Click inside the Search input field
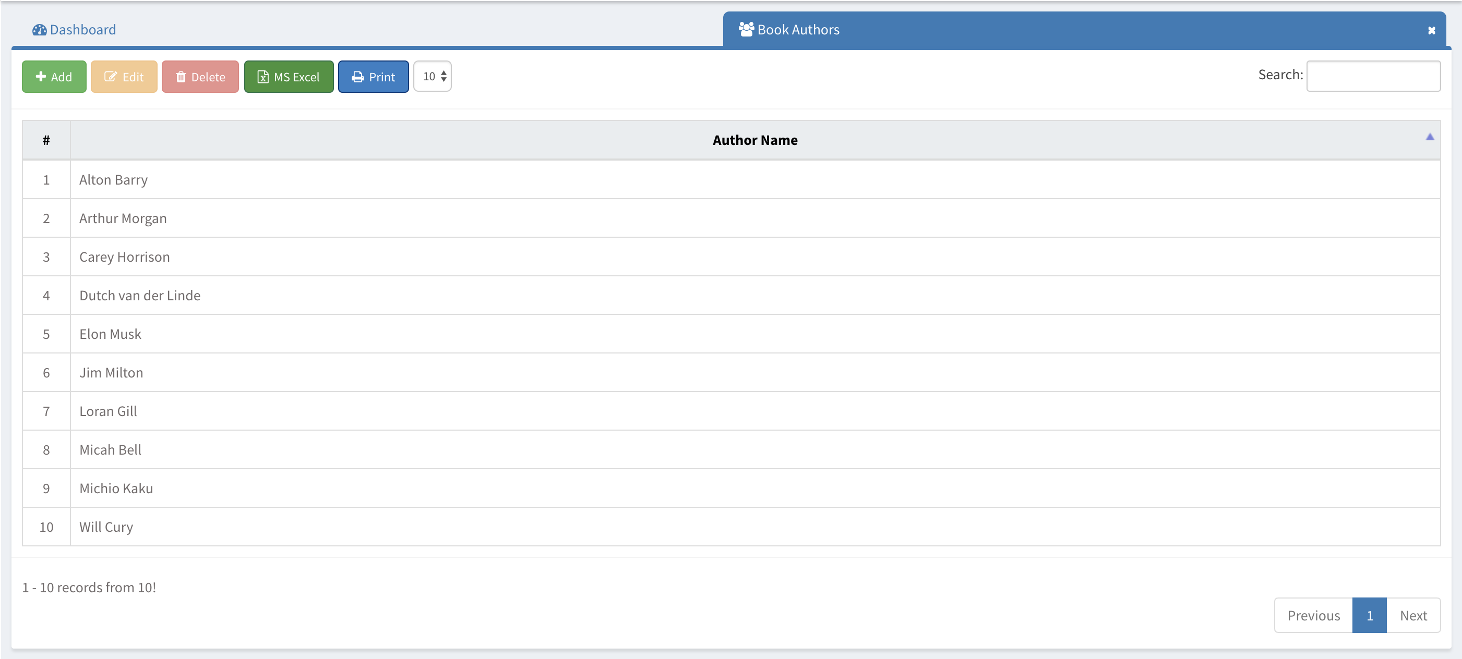The image size is (1462, 659). tap(1373, 76)
